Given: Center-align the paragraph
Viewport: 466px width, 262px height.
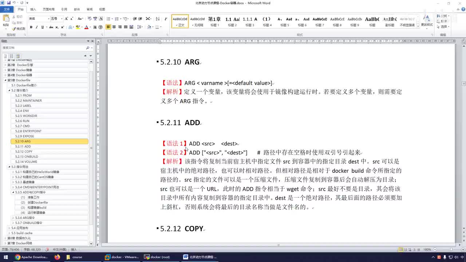Looking at the screenshot, I should (x=114, y=27).
